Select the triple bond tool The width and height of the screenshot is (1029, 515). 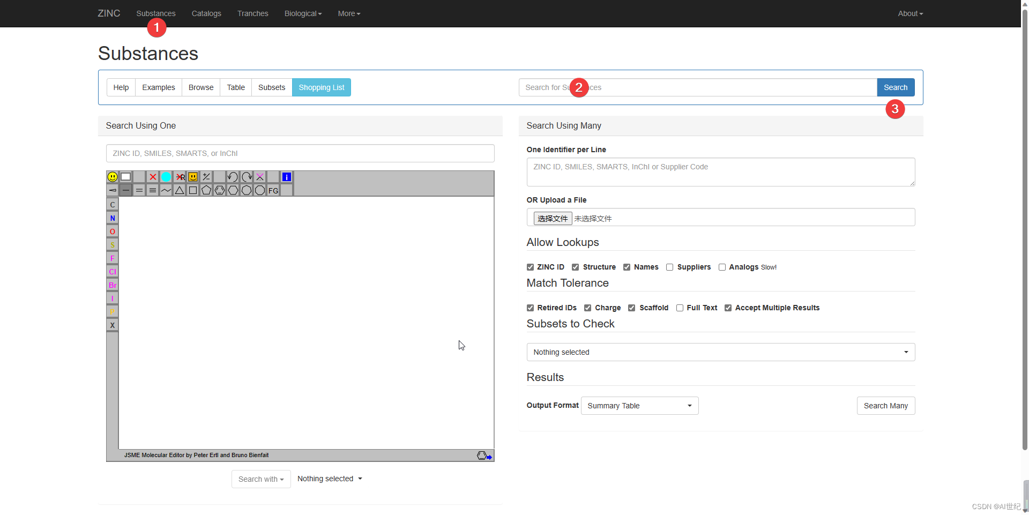153,190
